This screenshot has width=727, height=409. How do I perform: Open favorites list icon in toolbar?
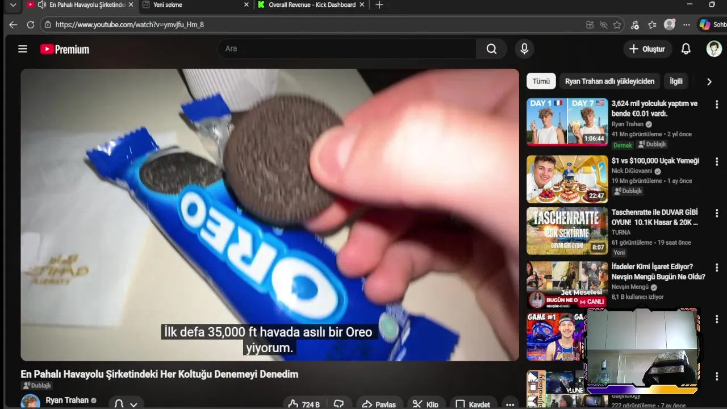652,25
